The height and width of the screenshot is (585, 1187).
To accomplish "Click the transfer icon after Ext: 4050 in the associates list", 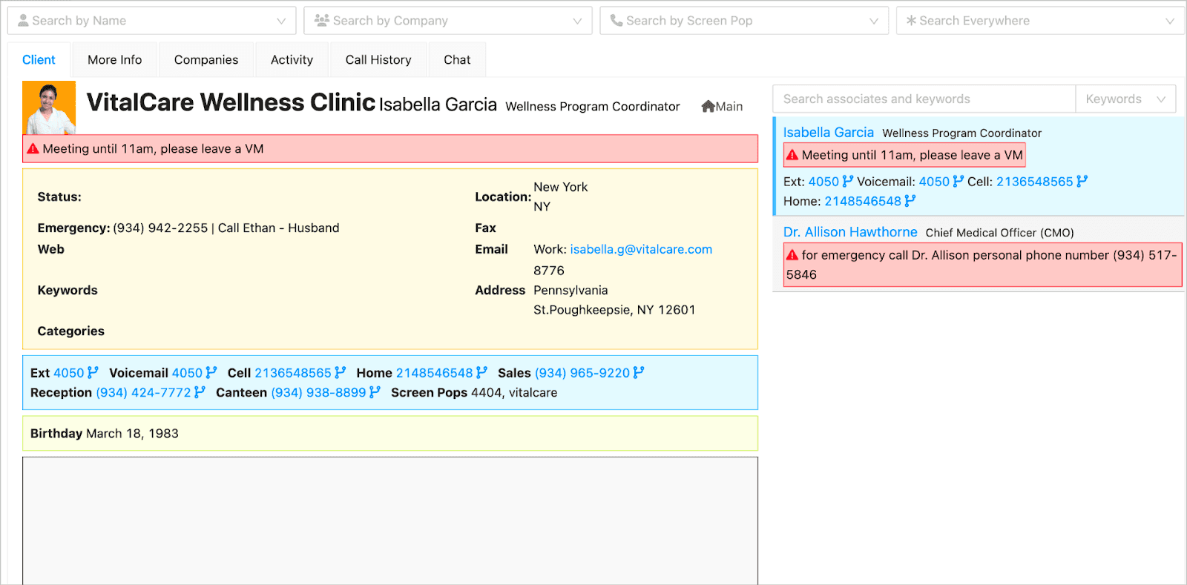I will click(848, 181).
